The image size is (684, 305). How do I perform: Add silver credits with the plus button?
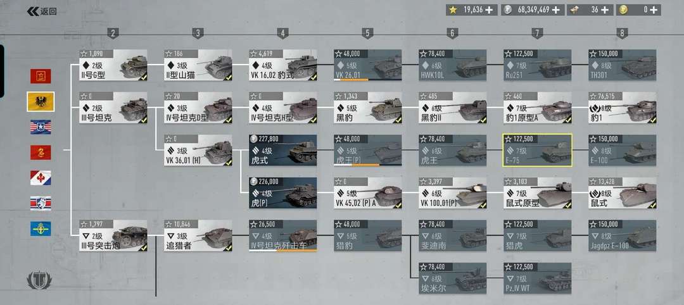[557, 10]
